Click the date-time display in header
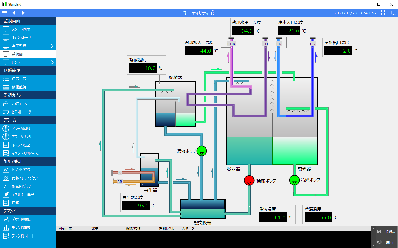The width and height of the screenshot is (398, 248). (355, 13)
